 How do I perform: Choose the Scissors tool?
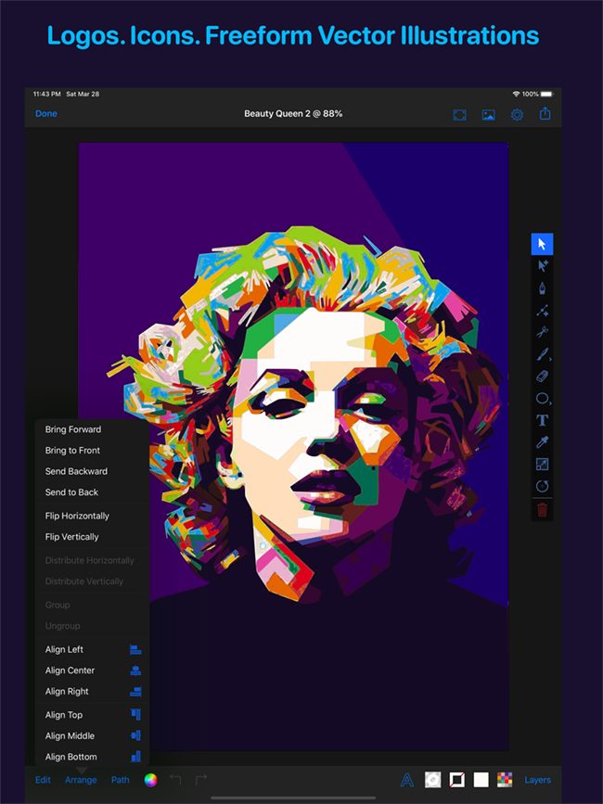point(542,333)
